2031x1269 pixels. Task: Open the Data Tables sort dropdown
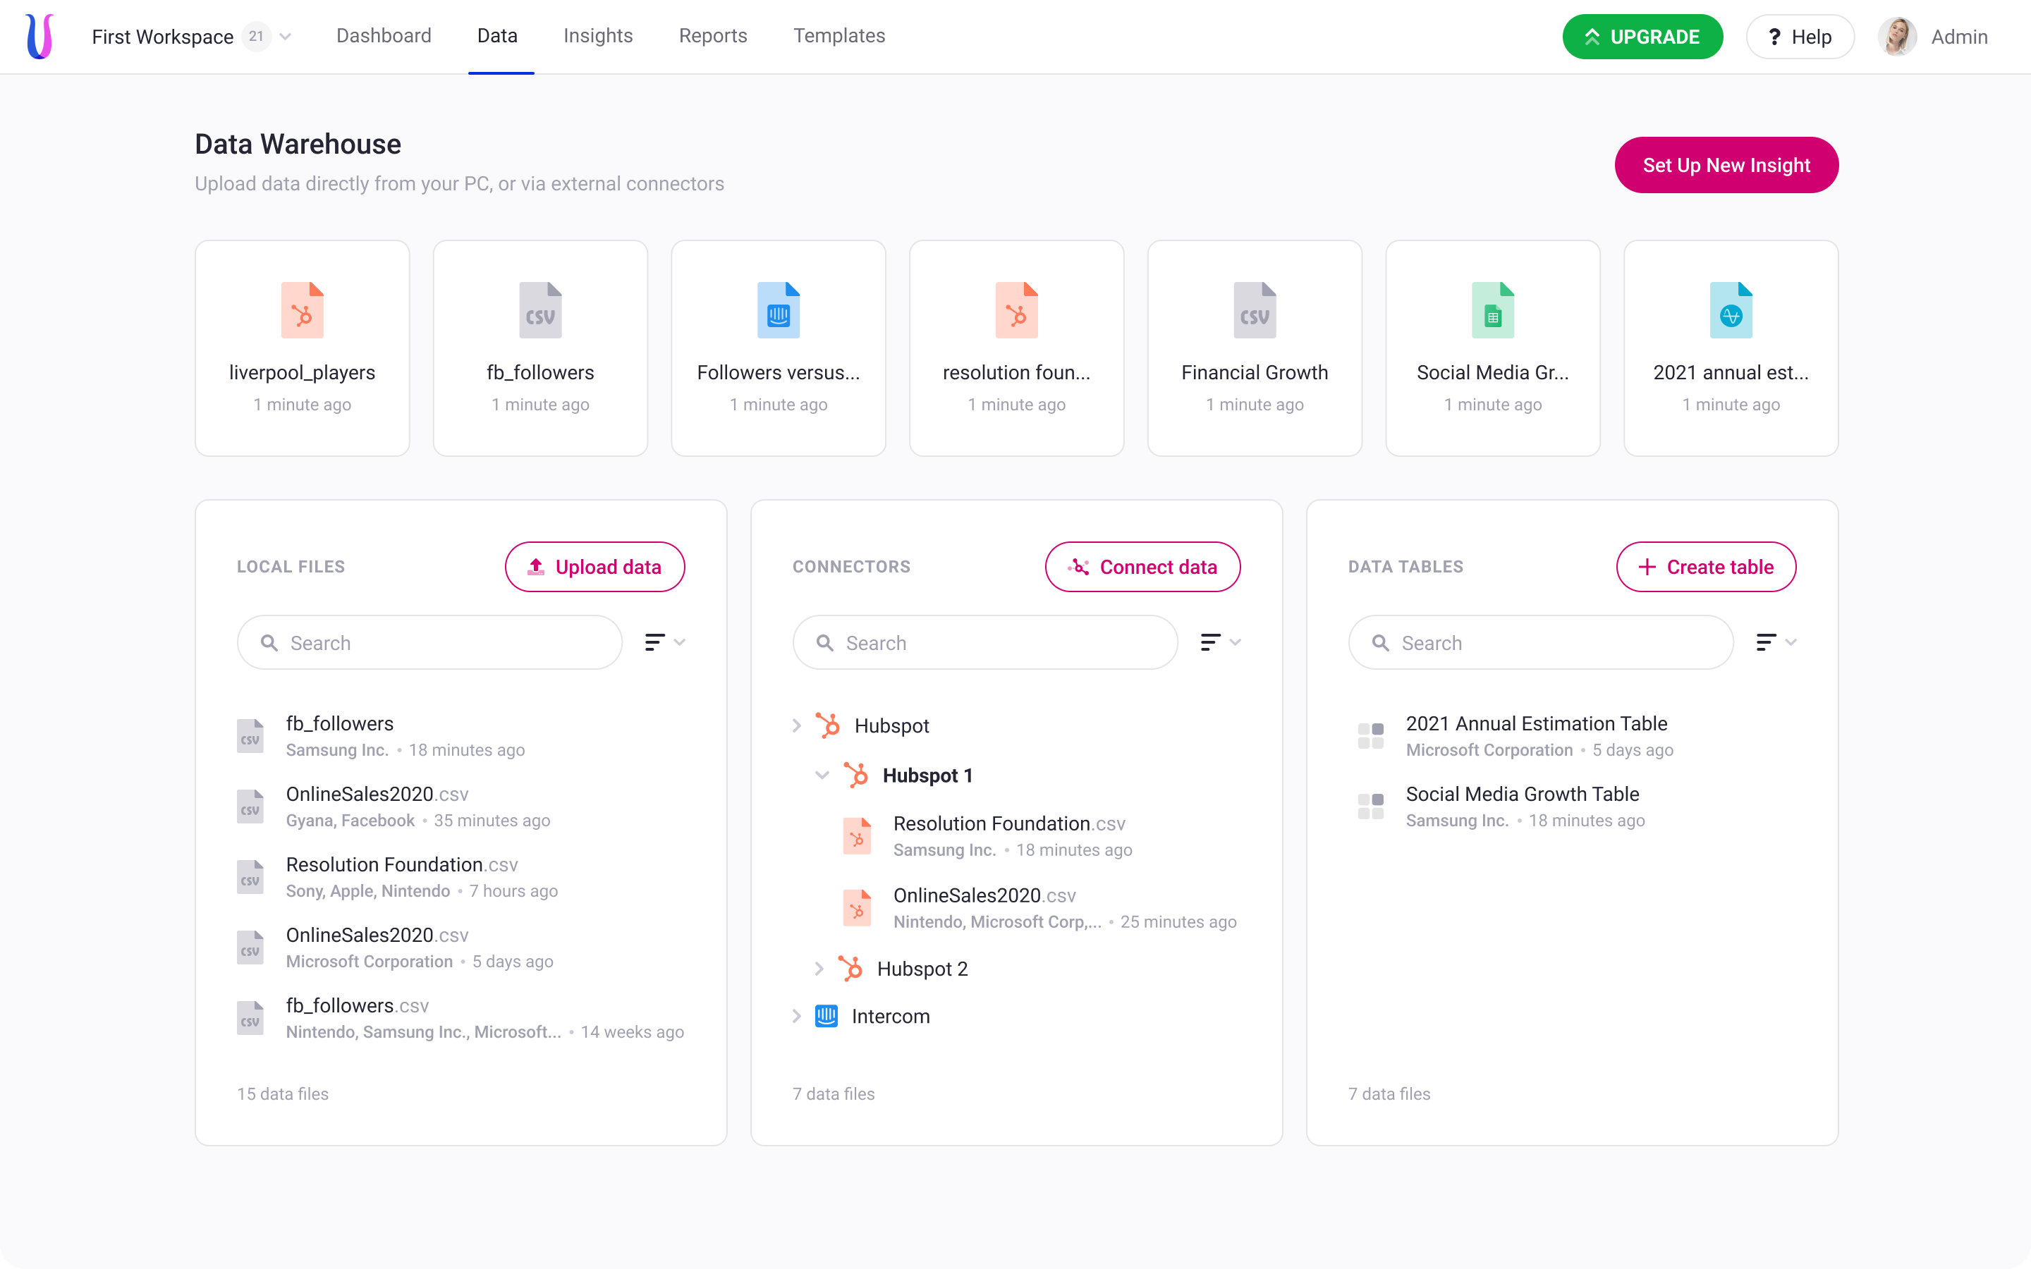(x=1776, y=642)
